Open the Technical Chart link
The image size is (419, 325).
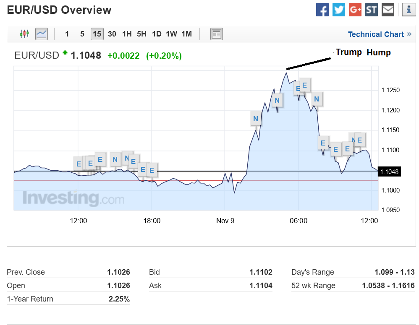click(376, 34)
